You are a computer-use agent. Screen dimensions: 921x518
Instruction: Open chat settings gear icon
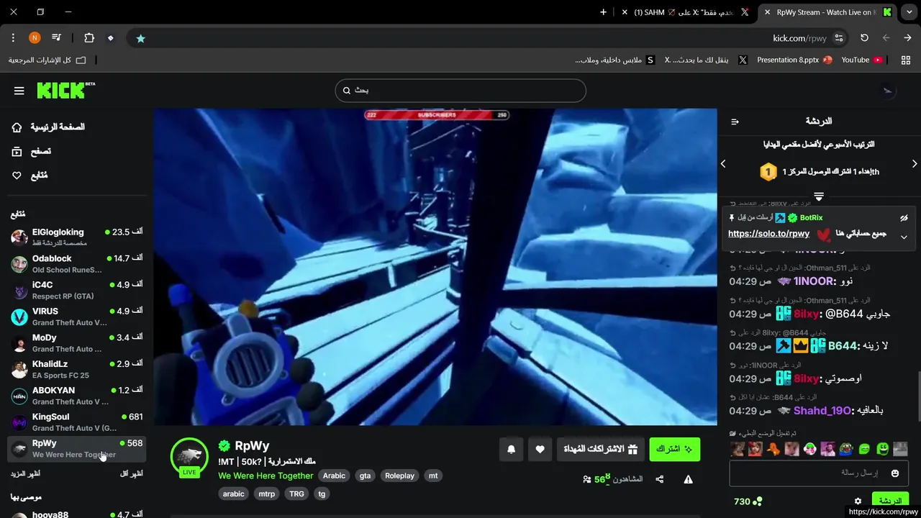coord(858,501)
